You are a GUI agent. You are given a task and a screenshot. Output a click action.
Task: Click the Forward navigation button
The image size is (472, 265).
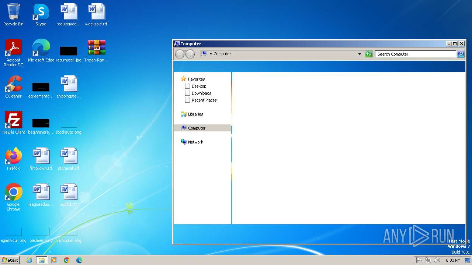190,54
